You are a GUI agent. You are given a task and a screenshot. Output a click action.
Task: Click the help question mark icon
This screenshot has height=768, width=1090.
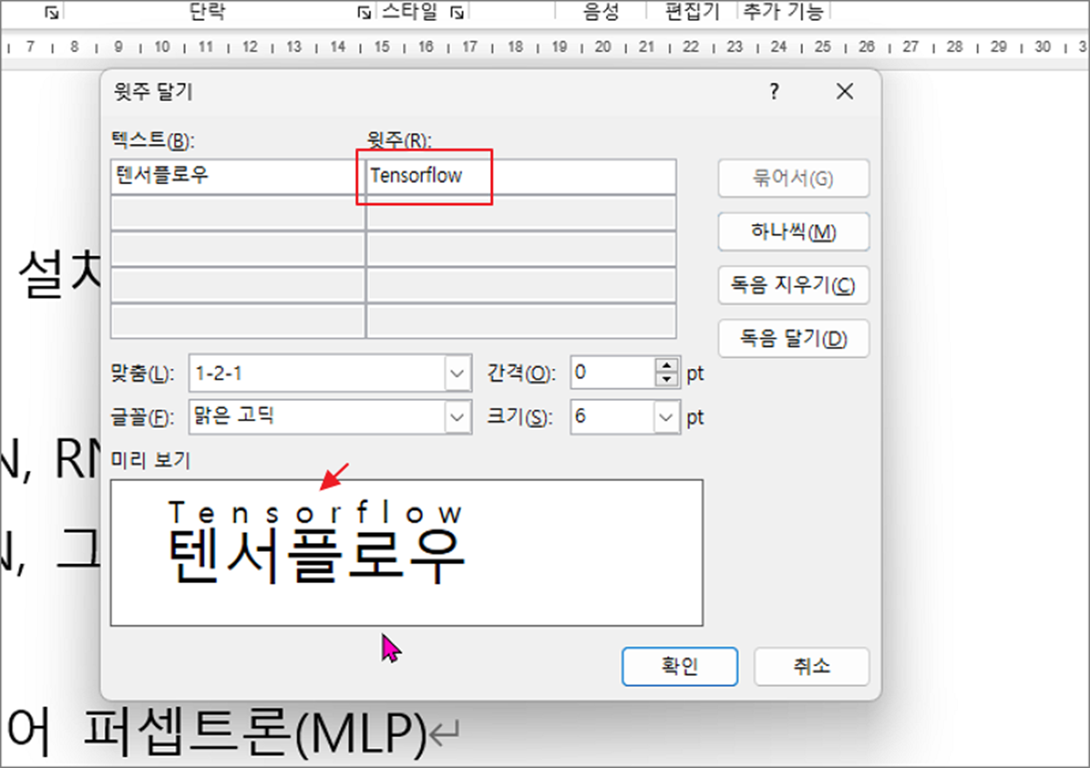[773, 92]
